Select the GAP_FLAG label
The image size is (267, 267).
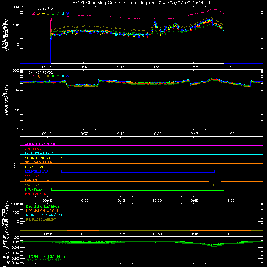coord(33,149)
